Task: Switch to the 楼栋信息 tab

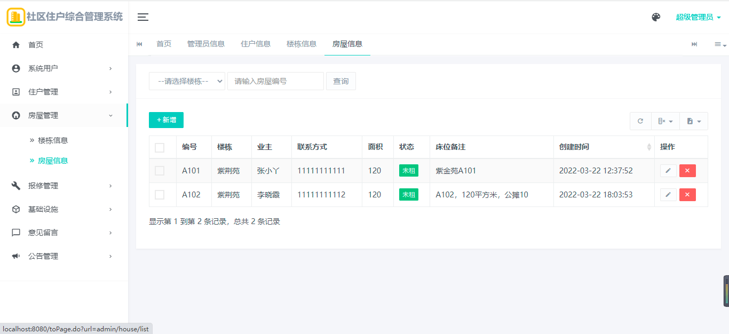Action: (302, 44)
